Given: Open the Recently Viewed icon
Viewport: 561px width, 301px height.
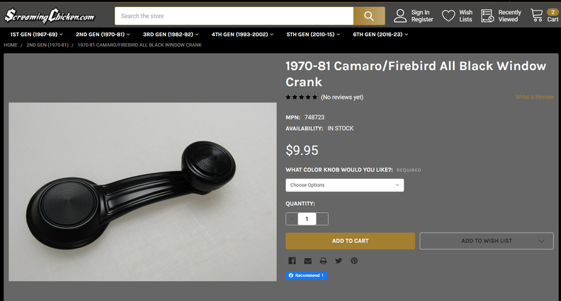Looking at the screenshot, I should [x=487, y=16].
